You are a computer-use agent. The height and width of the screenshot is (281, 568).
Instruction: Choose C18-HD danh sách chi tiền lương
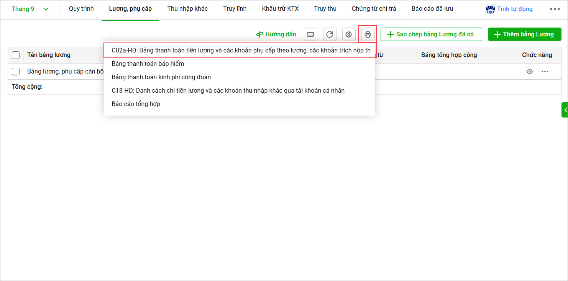pyautogui.click(x=228, y=91)
